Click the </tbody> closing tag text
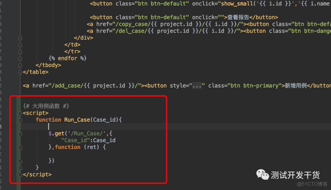Screen dimensions: 331x190 [x=48, y=65]
